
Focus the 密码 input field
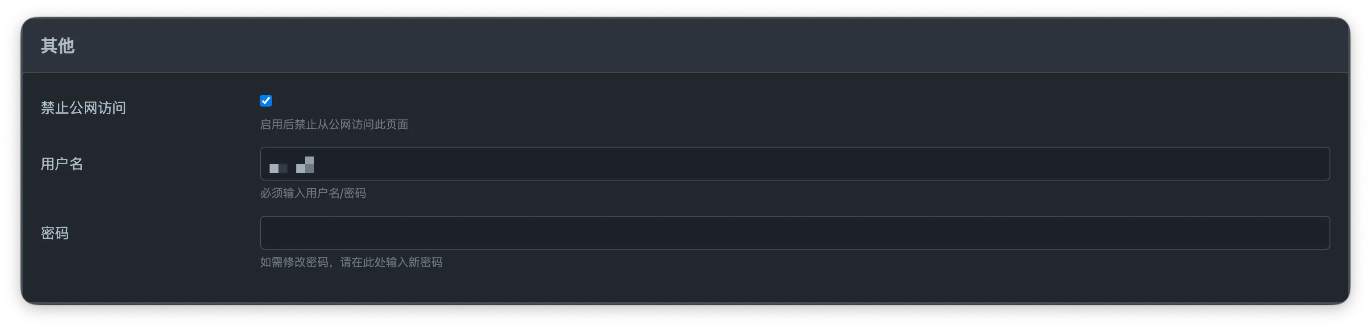(794, 233)
